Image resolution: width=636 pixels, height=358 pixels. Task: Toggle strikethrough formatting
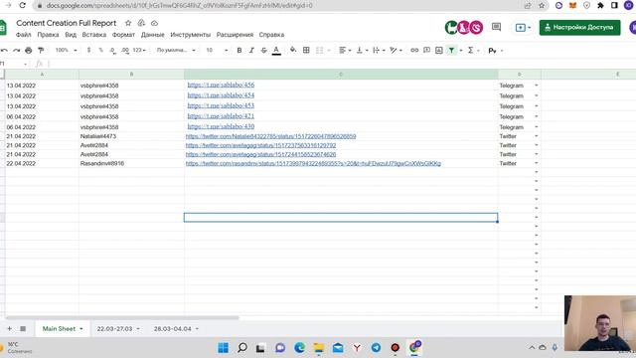(264, 51)
